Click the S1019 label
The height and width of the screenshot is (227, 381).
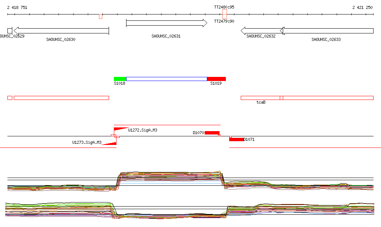tap(216, 84)
